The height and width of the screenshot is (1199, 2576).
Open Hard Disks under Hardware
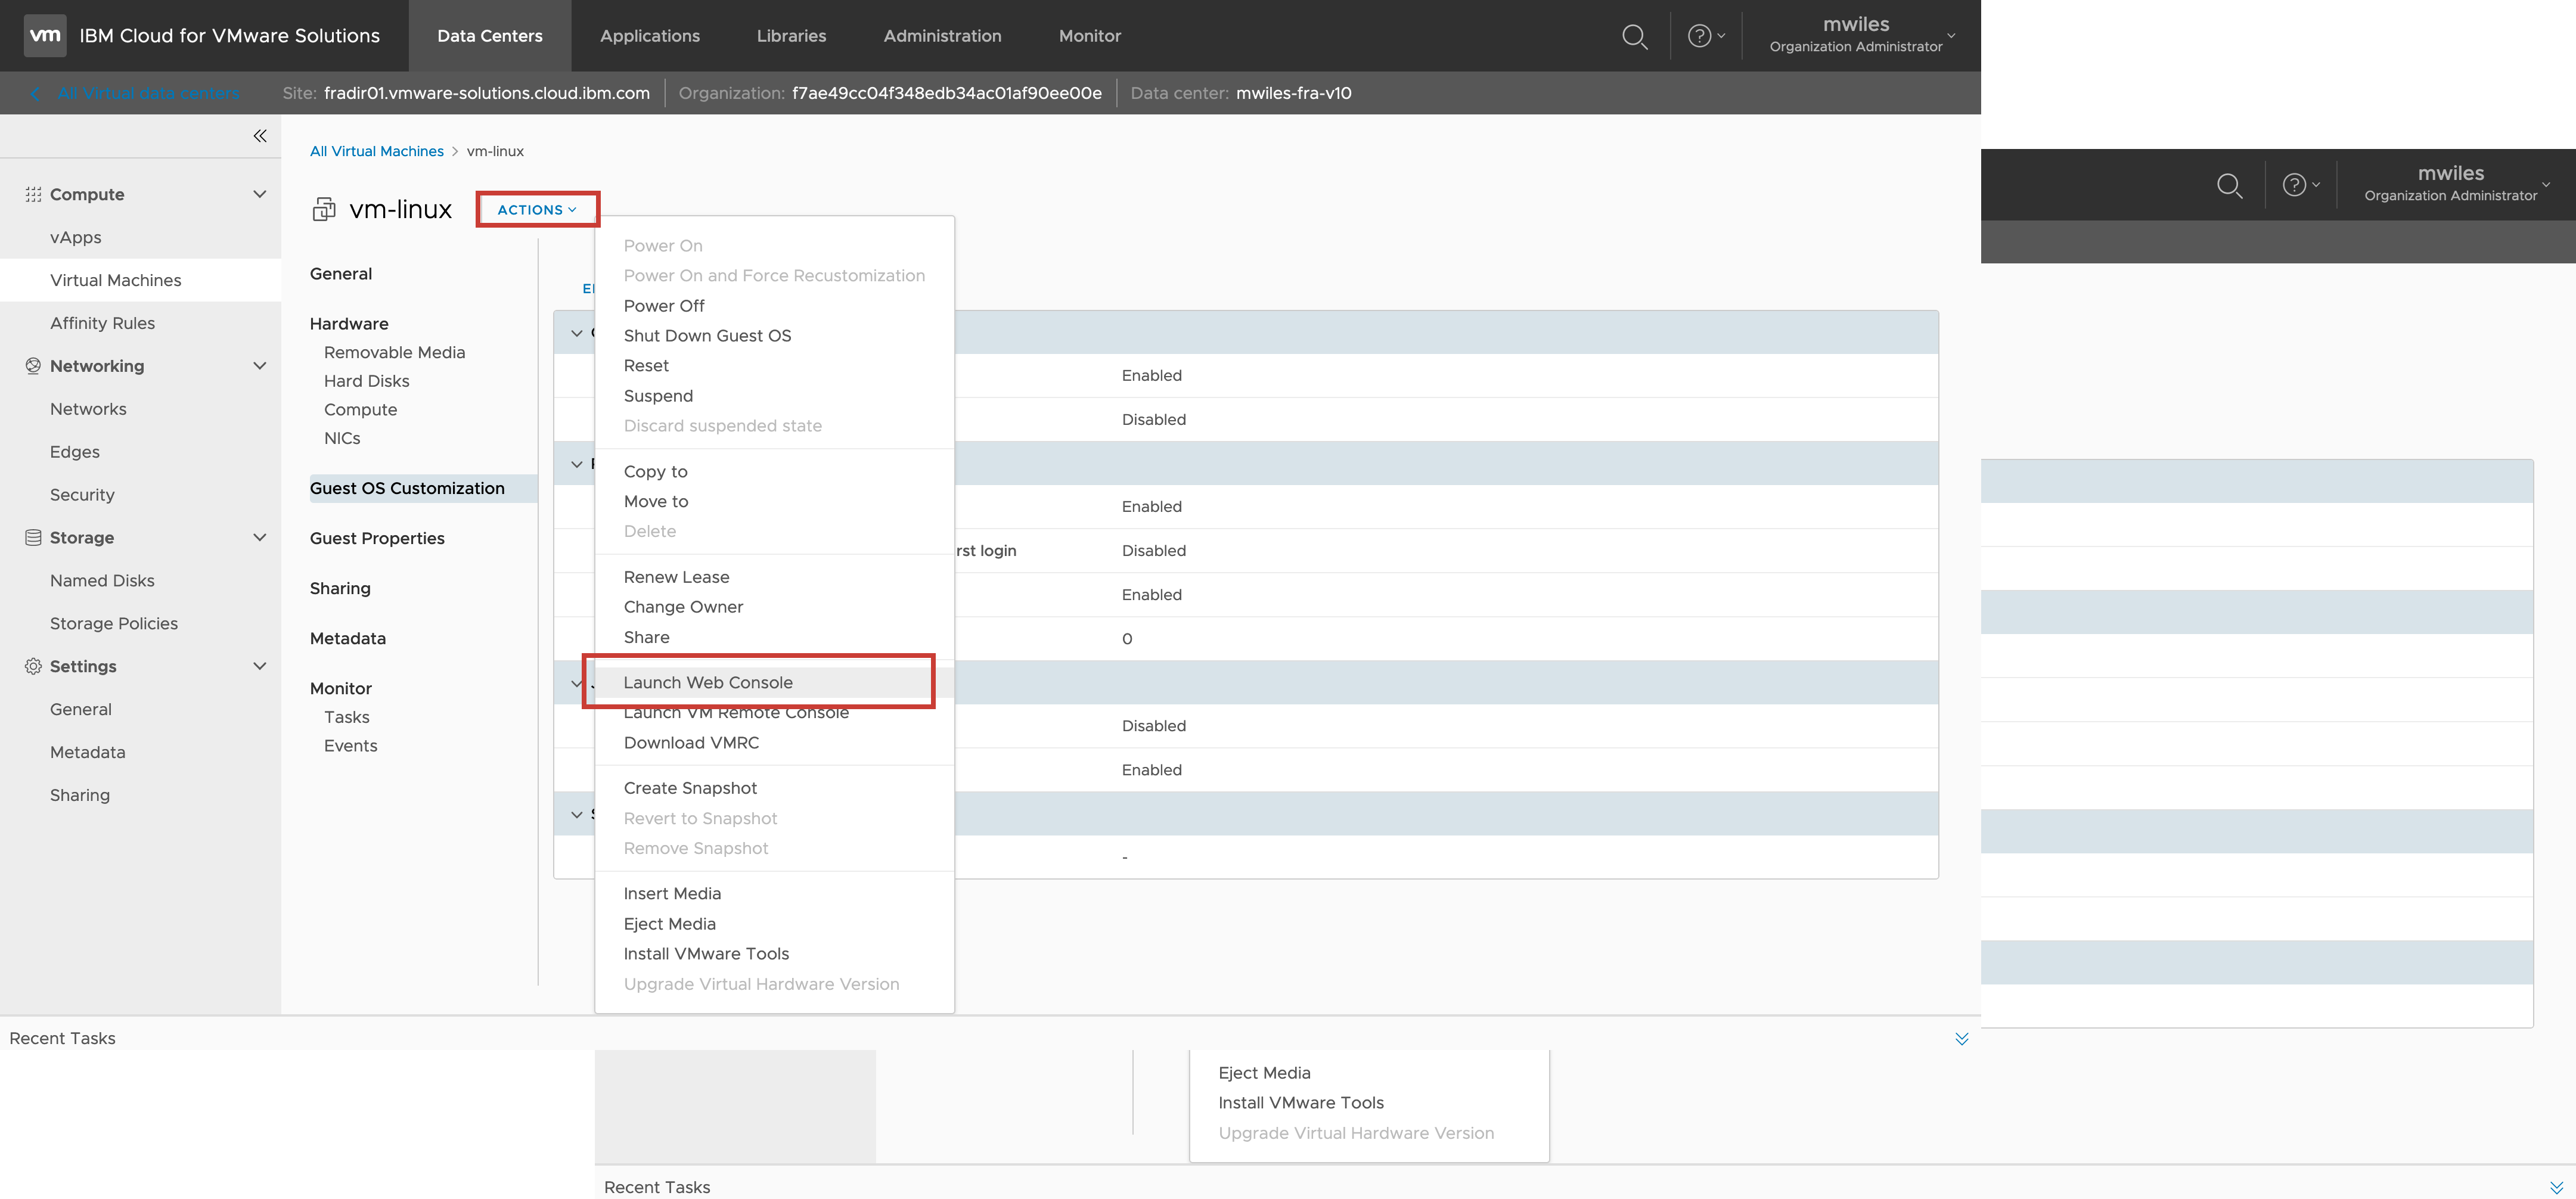point(366,381)
